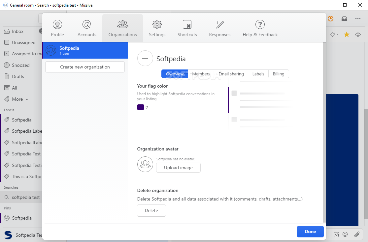368x242 pixels.
Task: Click the plus circle beside Softpedia title
Action: tap(145, 59)
